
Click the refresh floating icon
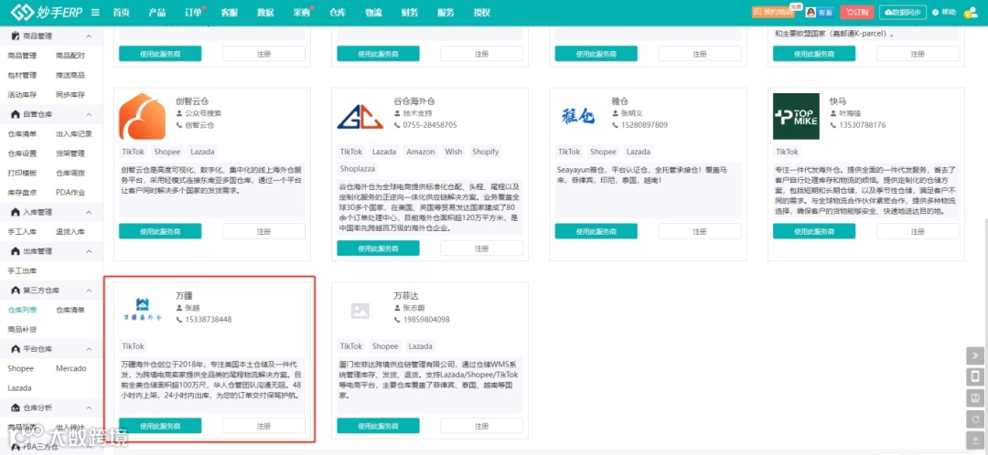[975, 418]
